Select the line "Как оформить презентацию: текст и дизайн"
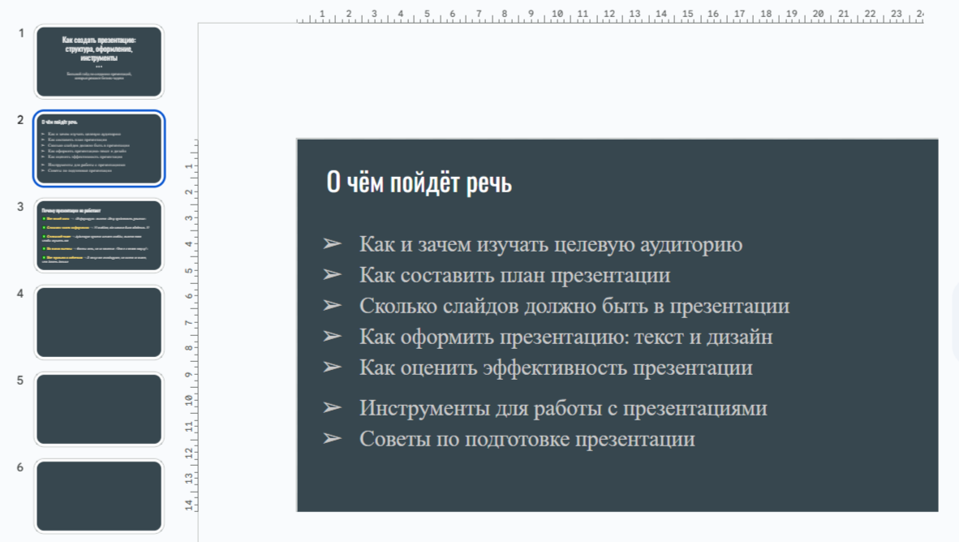 (566, 337)
